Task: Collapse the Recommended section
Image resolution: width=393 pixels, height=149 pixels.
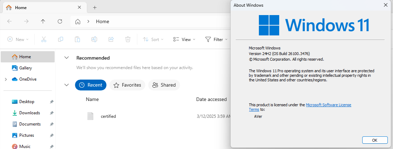Action: click(x=67, y=58)
